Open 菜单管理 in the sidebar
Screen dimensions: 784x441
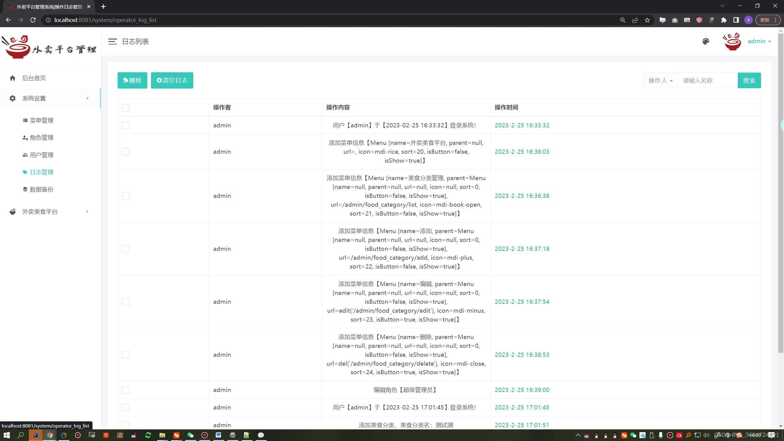(x=41, y=120)
